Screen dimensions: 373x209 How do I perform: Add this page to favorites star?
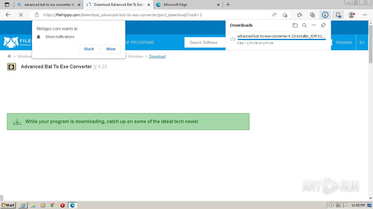click(285, 15)
